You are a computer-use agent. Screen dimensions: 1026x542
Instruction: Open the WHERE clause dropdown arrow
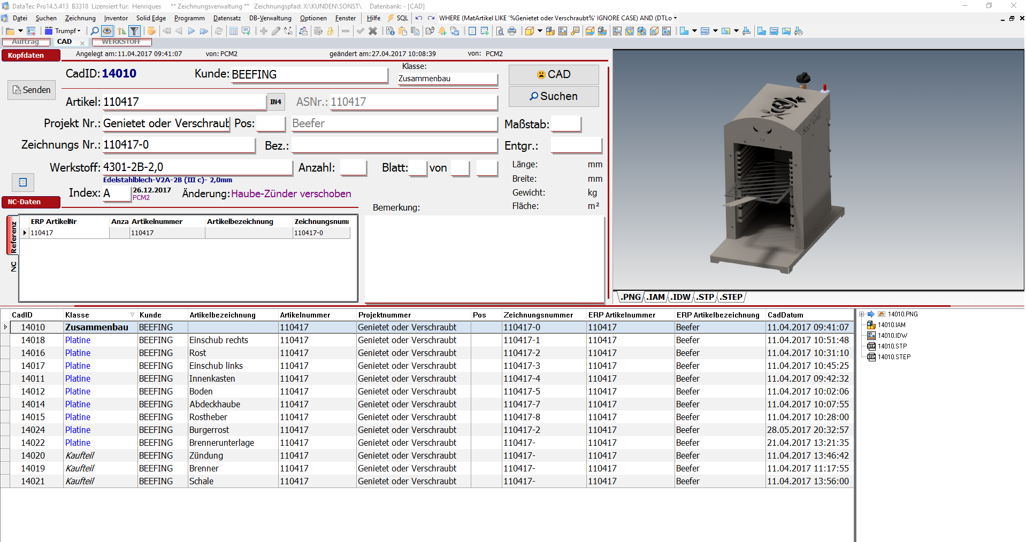[675, 18]
